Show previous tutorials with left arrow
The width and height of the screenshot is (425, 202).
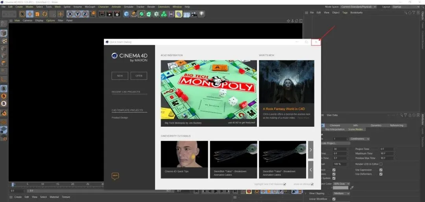[310, 169]
